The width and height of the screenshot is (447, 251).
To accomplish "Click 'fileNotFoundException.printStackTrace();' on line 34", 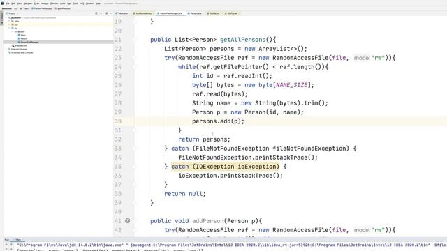I will point(248,158).
